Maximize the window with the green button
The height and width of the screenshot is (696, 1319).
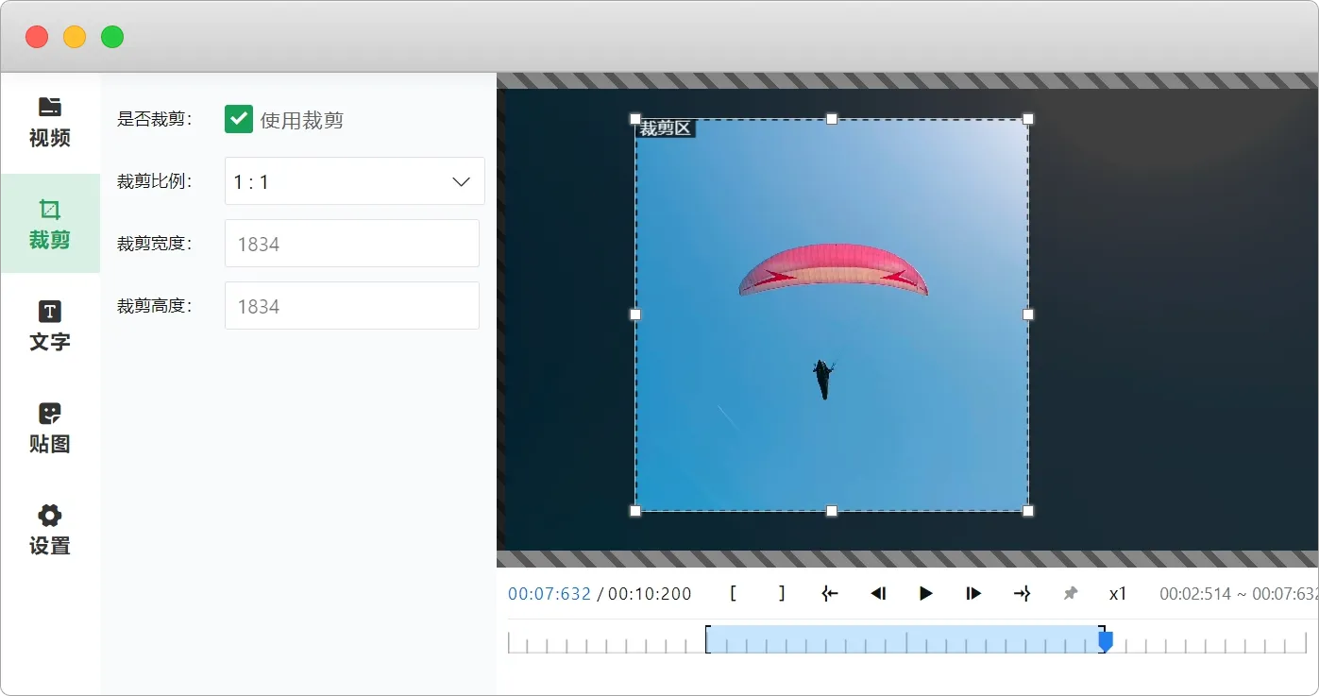pos(112,37)
